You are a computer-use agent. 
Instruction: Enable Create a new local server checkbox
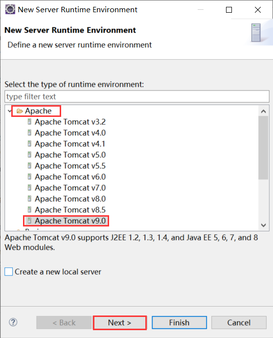pyautogui.click(x=9, y=271)
